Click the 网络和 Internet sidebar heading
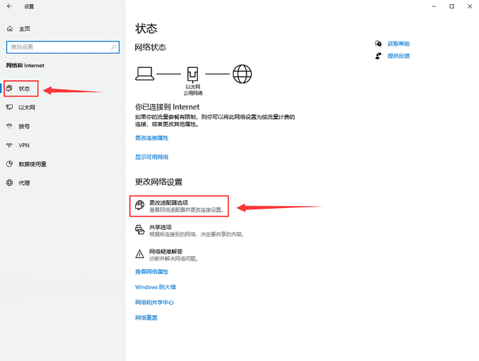Screen dimensions: 479x361 tap(25, 66)
